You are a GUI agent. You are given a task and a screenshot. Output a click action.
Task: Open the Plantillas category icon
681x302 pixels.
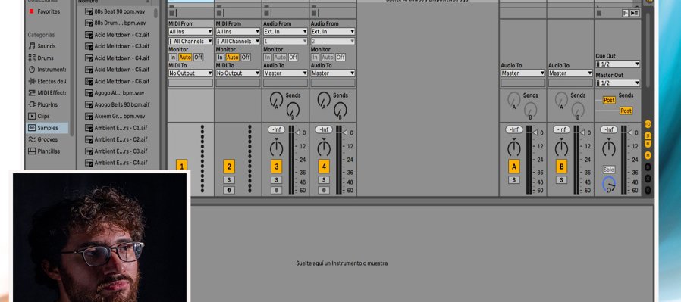(x=32, y=151)
